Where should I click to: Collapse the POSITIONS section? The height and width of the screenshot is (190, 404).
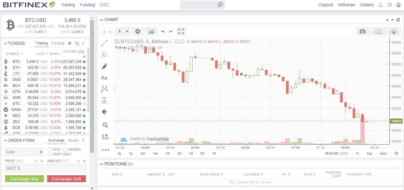coord(102,164)
